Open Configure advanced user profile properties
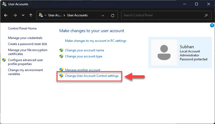The width and height of the screenshot is (215, 124). tap(25, 62)
